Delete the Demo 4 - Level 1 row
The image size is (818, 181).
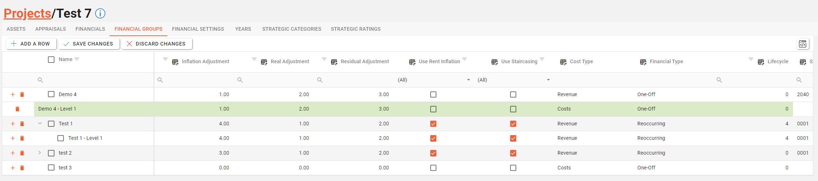17,109
